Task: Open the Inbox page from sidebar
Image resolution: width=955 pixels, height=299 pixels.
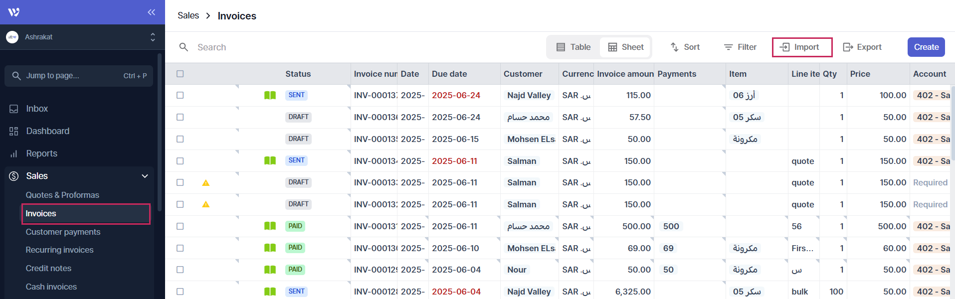Action: 37,109
